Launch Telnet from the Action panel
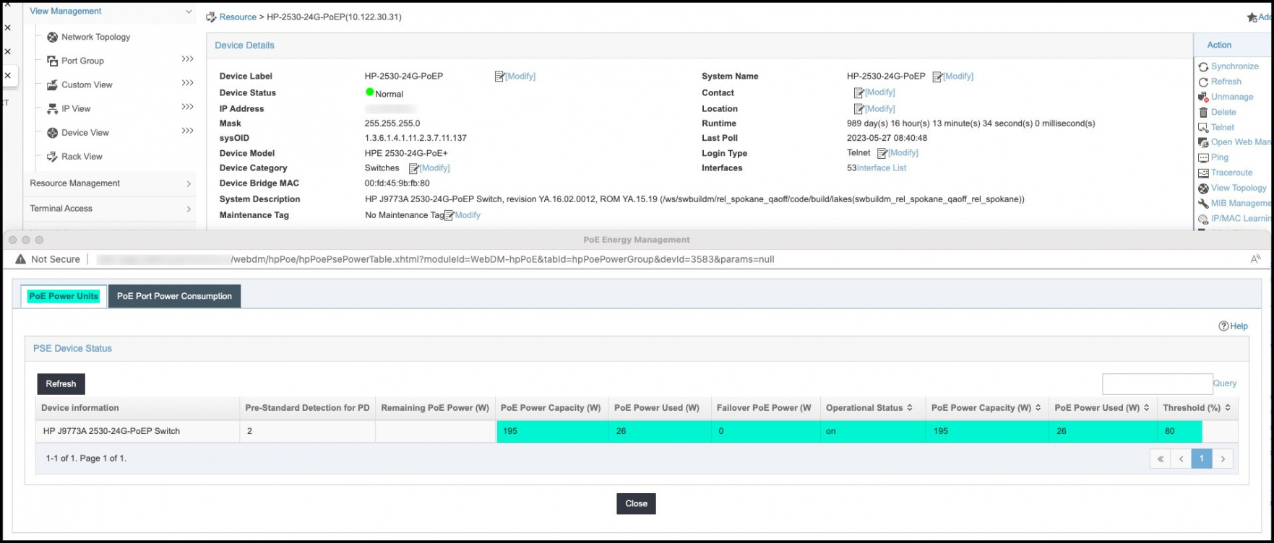 coord(1222,127)
